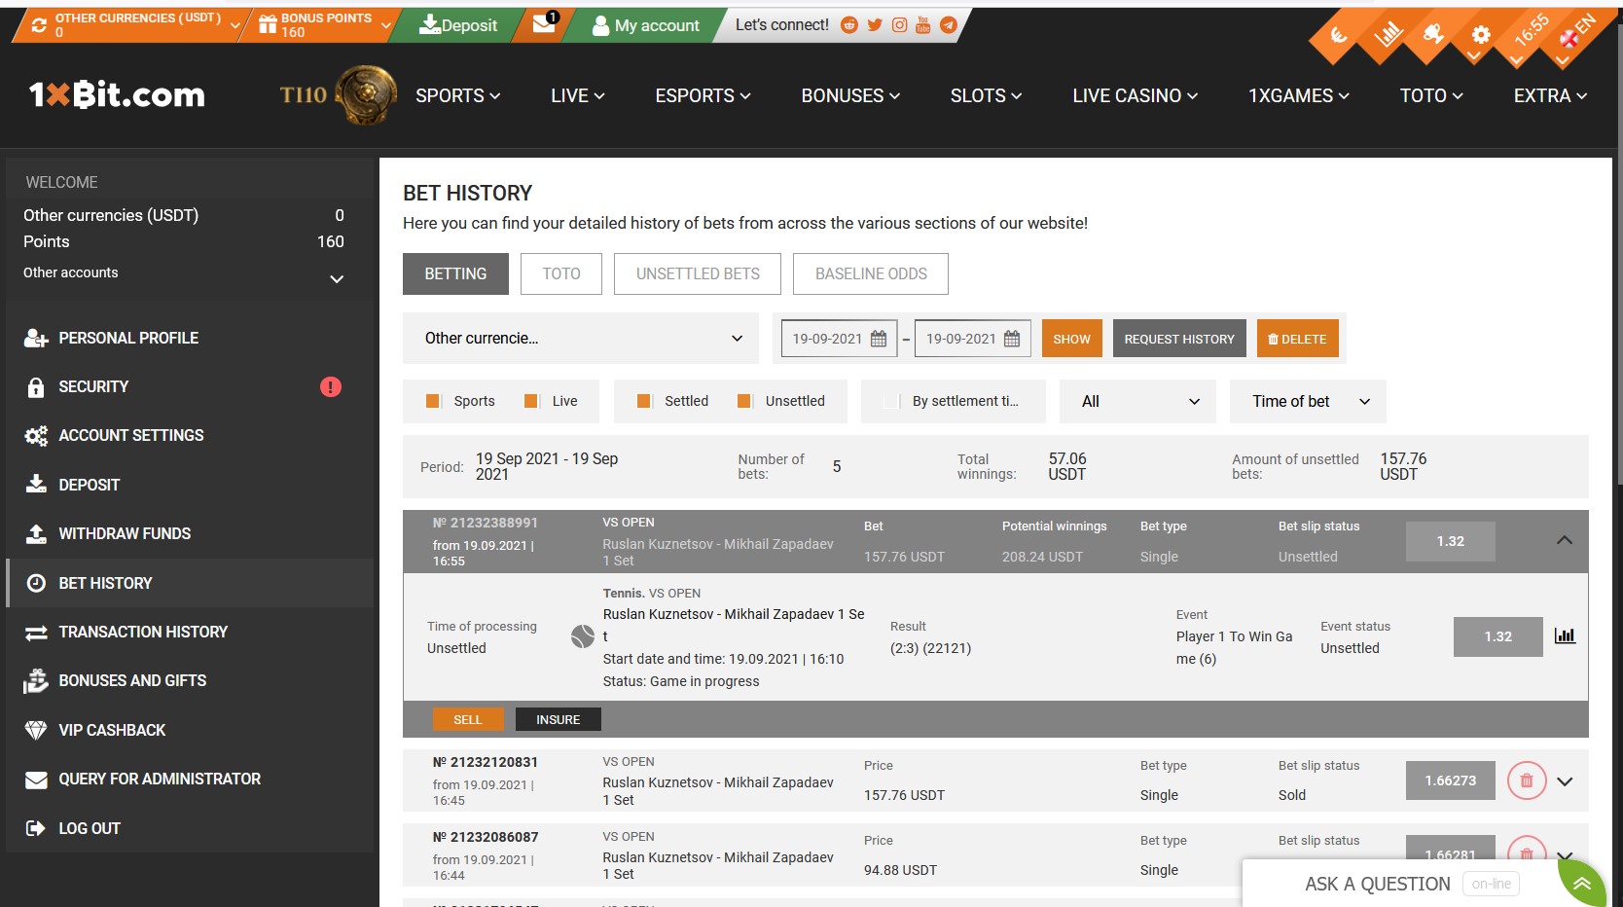Open the All filter dropdown
This screenshot has height=907, width=1623.
pos(1137,401)
